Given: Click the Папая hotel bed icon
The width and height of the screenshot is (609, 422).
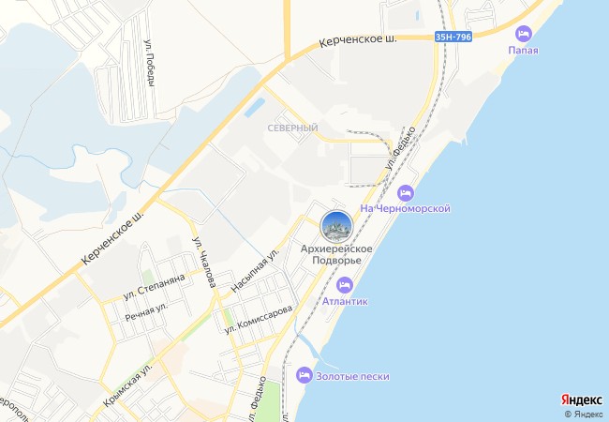Looking at the screenshot, I should tap(523, 34).
